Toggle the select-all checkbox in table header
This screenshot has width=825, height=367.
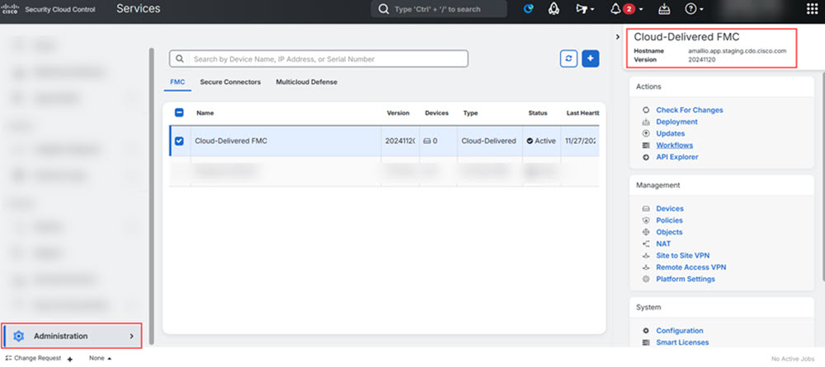[180, 113]
